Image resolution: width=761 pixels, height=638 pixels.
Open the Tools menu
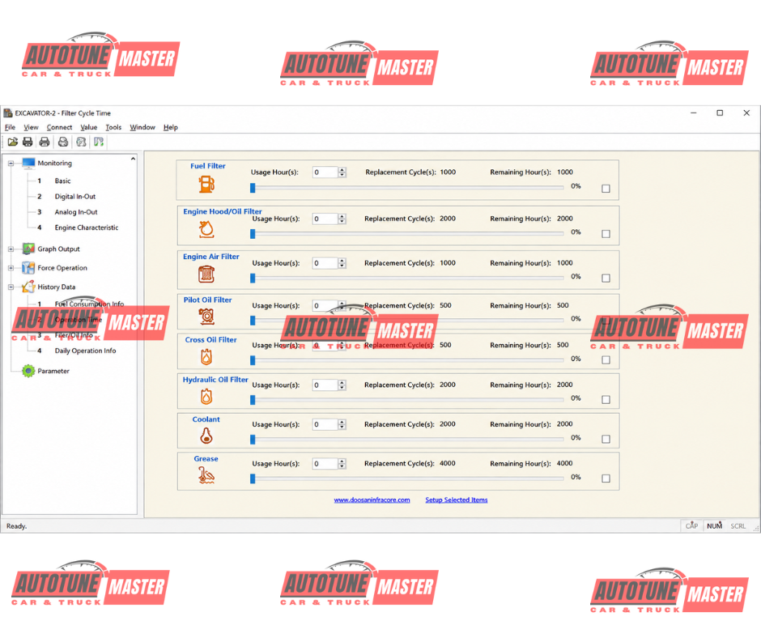click(x=113, y=127)
